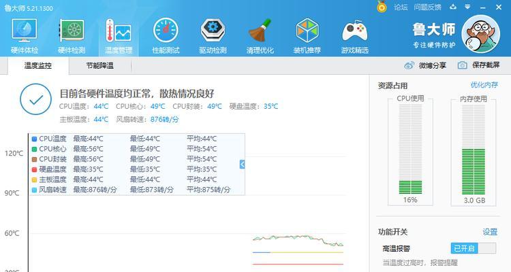Screen dimensions: 511x272
Task: Click 优化内存 optimize memory link
Action: [x=484, y=85]
